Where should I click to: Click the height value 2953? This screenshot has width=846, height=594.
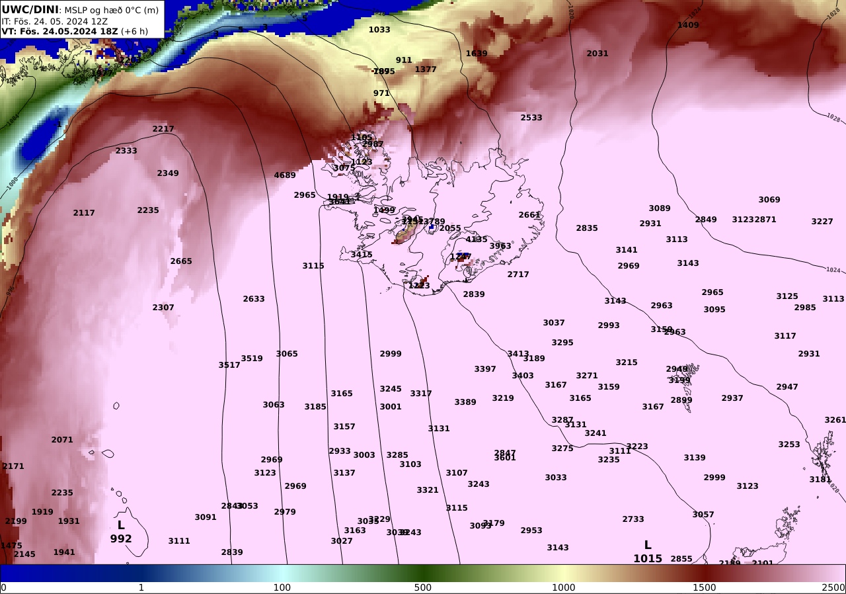(531, 530)
